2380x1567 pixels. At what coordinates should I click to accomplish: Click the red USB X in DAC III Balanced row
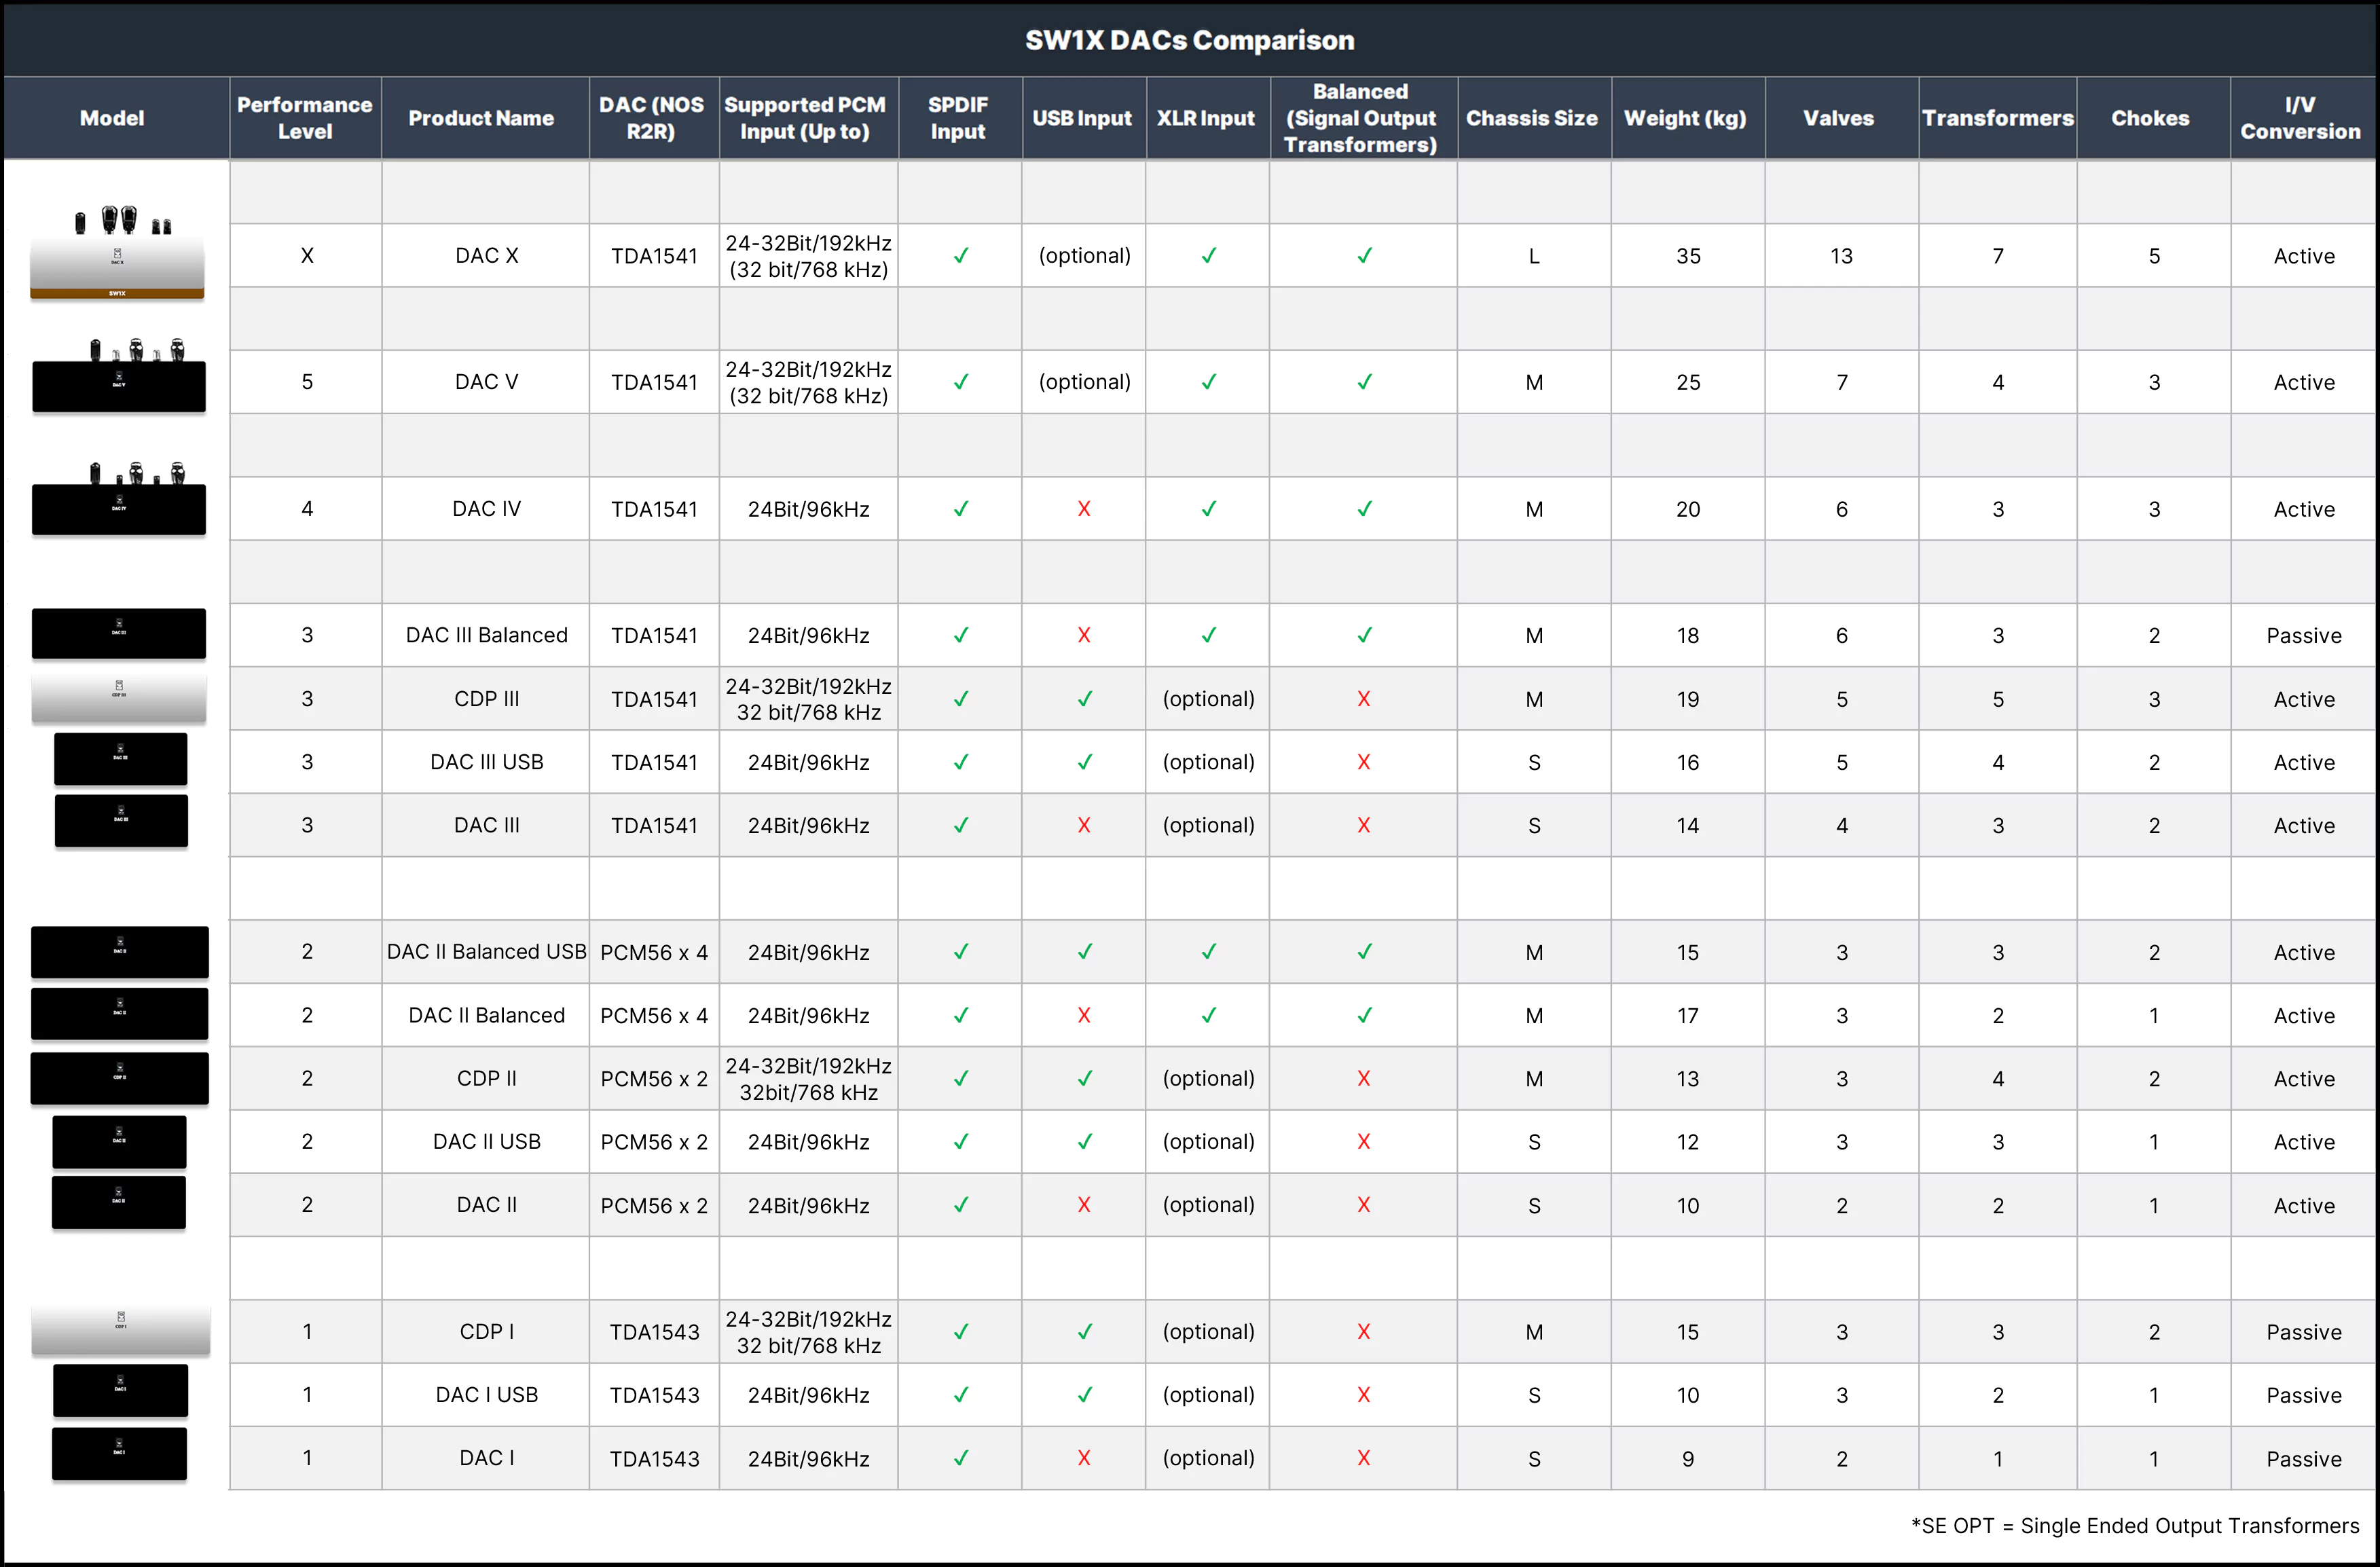coord(1084,635)
